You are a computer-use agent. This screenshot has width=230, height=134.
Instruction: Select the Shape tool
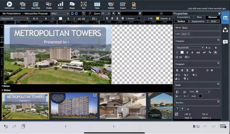tap(72, 5)
